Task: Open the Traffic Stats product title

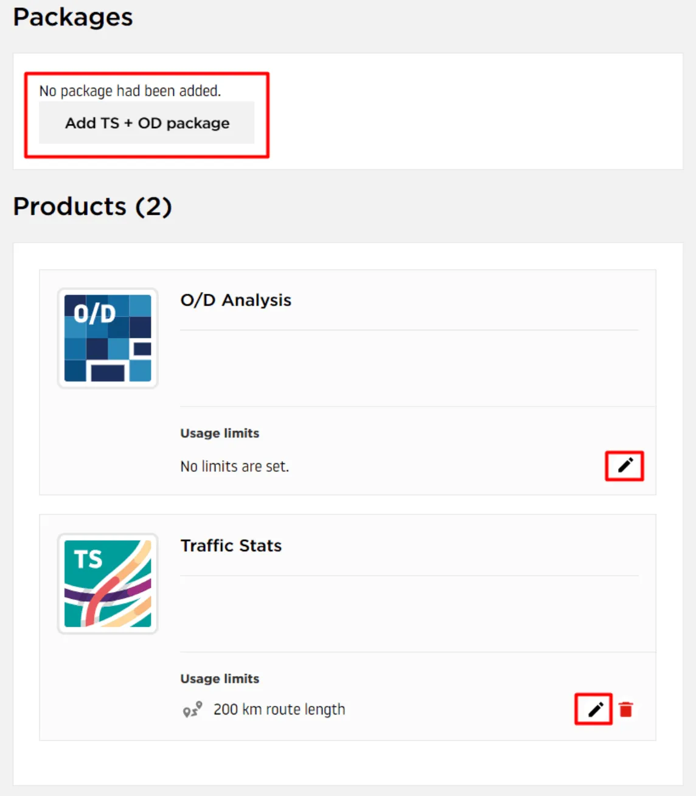Action: [231, 545]
